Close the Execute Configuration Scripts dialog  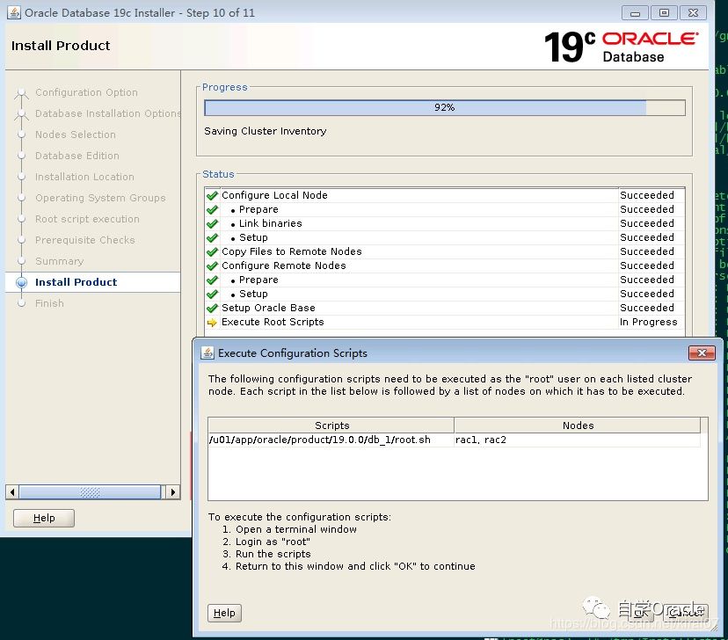click(701, 353)
